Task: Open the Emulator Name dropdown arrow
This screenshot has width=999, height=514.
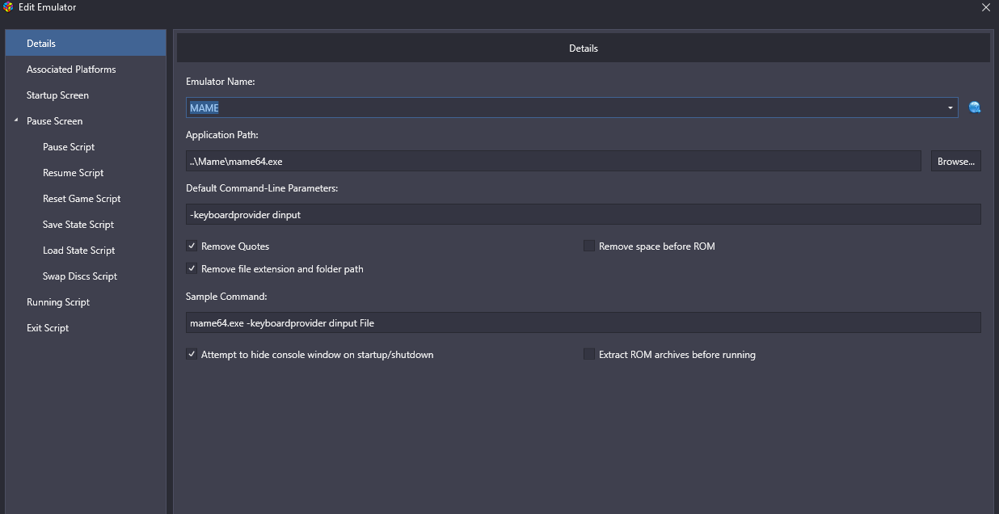Action: point(951,108)
